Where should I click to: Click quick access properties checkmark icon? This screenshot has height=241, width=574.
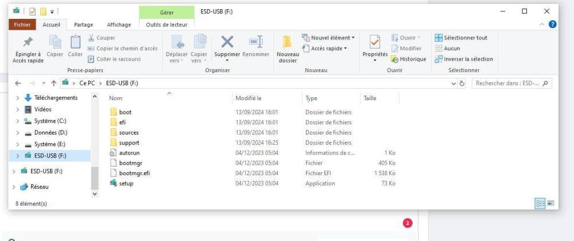click(33, 11)
